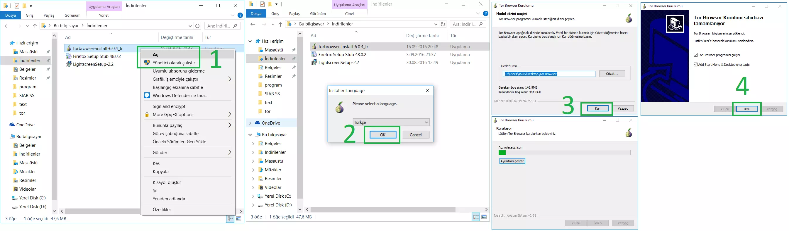789x231 pixels.
Task: Click Hedef Dizin path field
Action: coord(549,74)
